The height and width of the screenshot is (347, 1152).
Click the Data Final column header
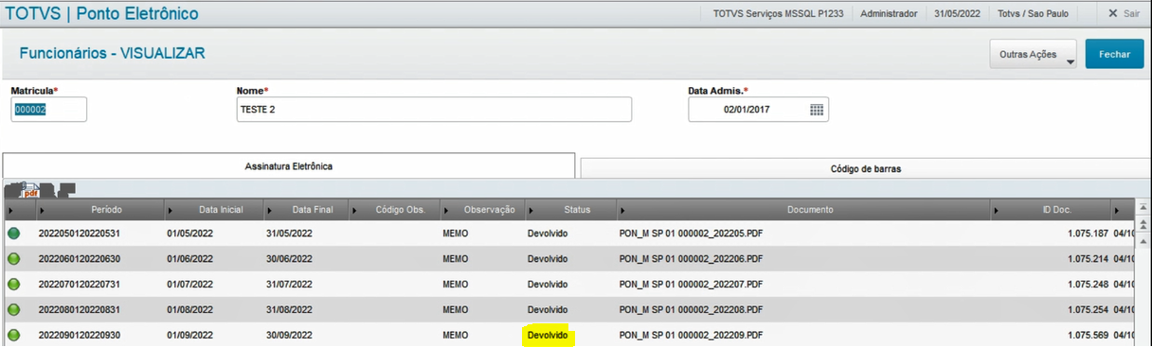coord(307,209)
